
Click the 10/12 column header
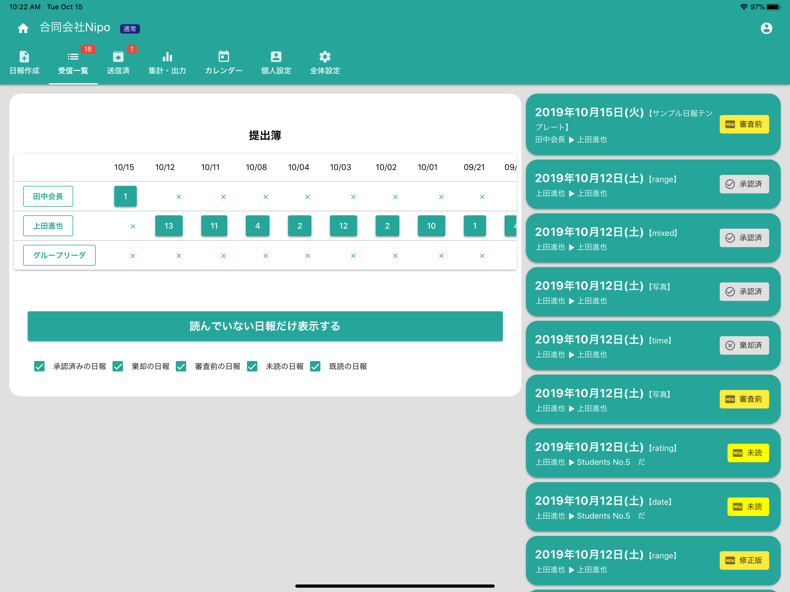tap(165, 167)
